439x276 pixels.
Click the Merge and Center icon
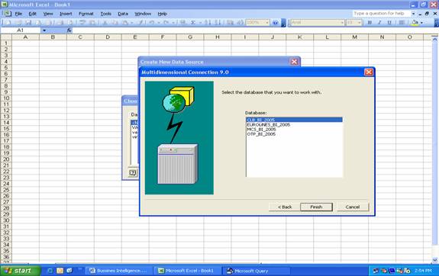pos(402,22)
